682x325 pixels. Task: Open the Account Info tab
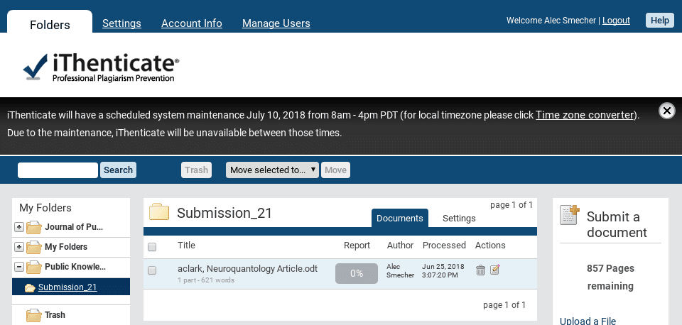tap(192, 23)
